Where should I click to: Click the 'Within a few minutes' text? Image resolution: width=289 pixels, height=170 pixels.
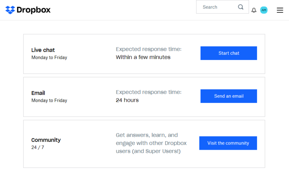[x=143, y=57]
